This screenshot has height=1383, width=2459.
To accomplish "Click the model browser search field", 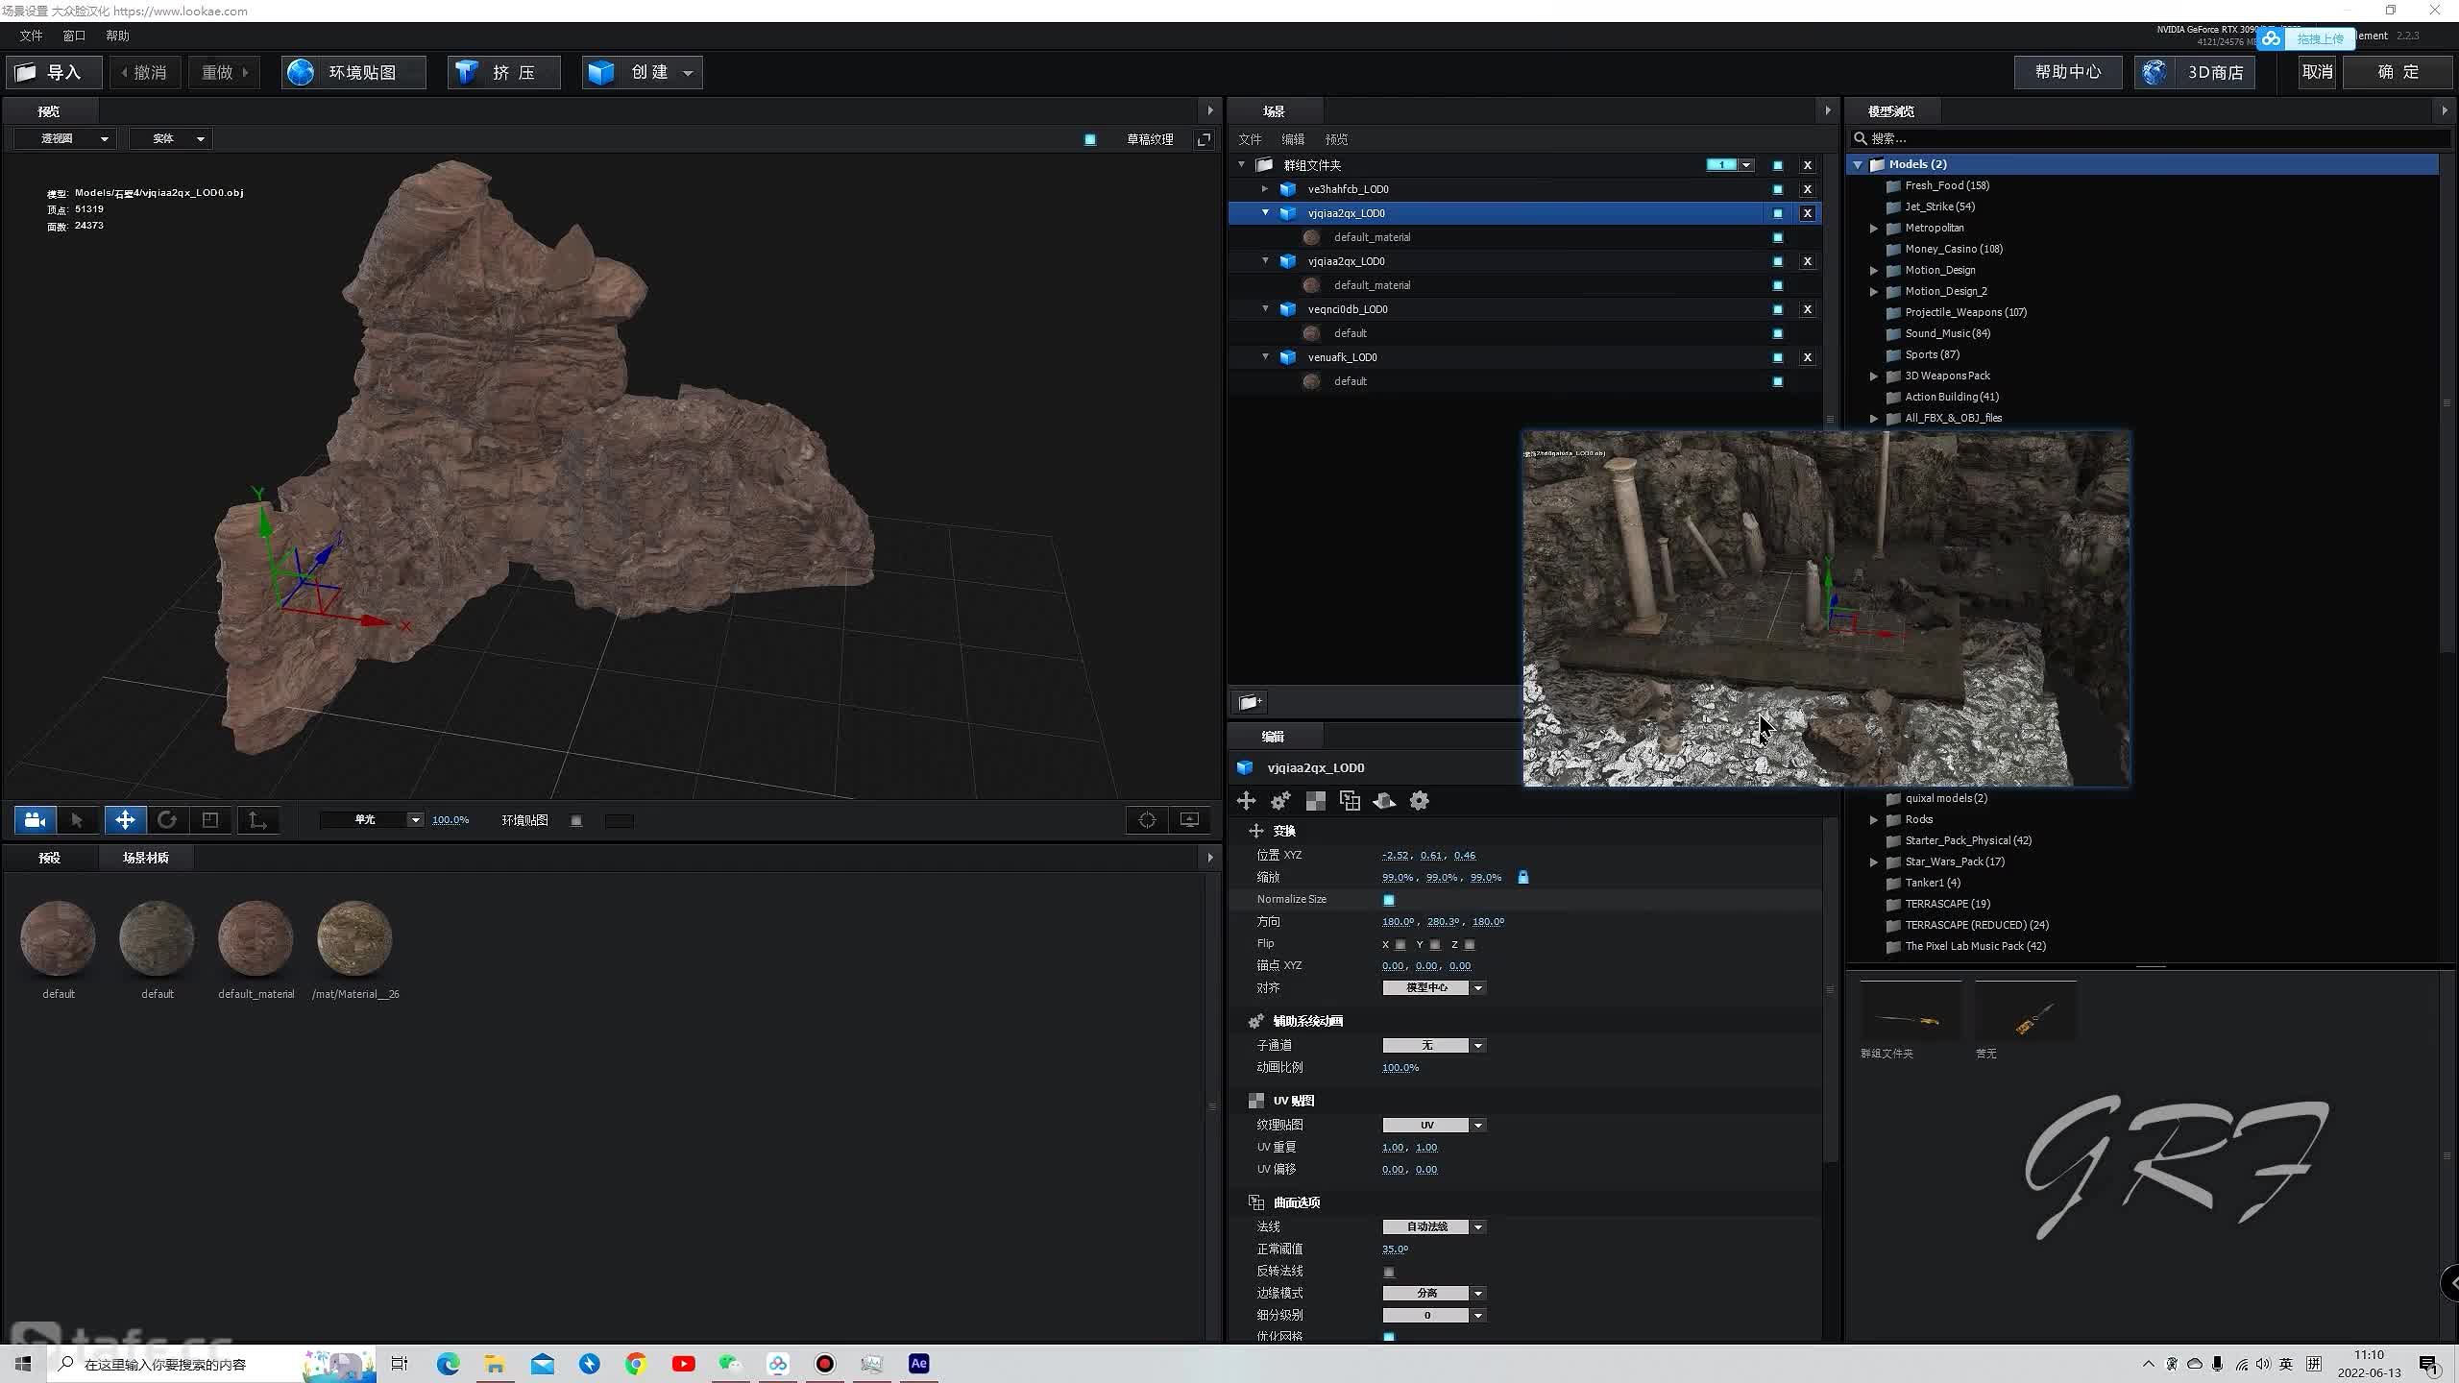I will pos(2152,138).
